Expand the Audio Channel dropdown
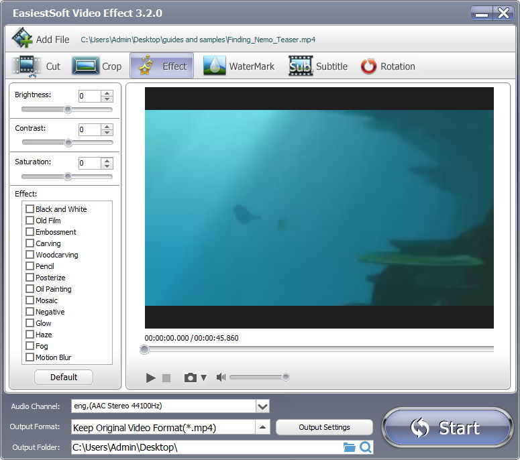The height and width of the screenshot is (460, 520). tap(262, 406)
